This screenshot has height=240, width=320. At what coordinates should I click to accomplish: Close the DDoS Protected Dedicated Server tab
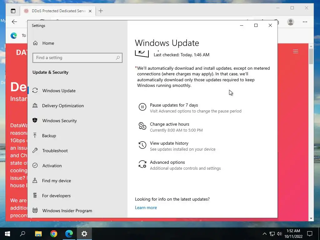(90, 11)
